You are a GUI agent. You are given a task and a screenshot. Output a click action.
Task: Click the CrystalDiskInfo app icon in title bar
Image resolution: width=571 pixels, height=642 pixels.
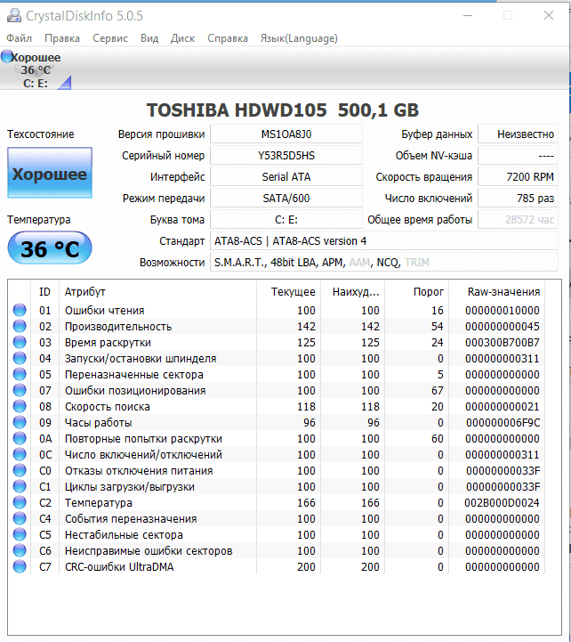(14, 15)
